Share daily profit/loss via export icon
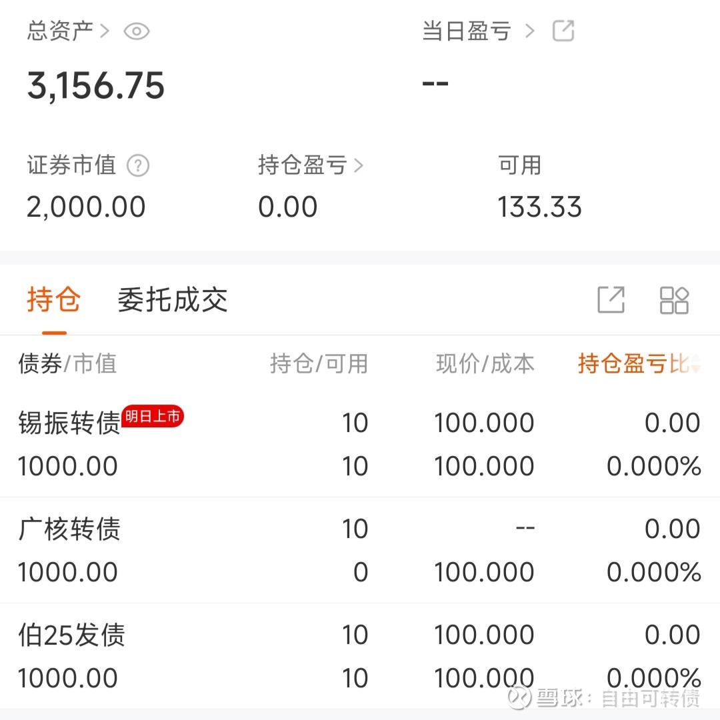 (x=563, y=31)
